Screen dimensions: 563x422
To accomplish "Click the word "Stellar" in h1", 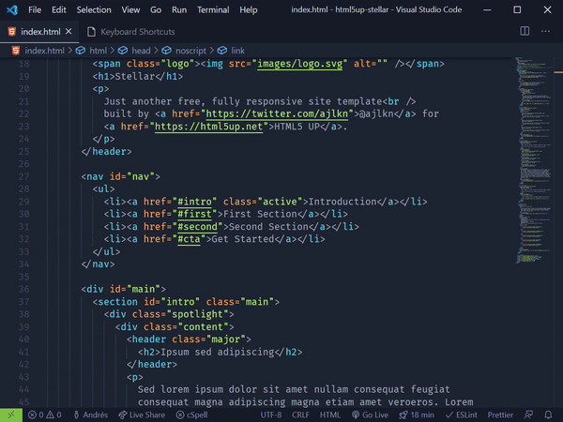I will click(x=134, y=77).
